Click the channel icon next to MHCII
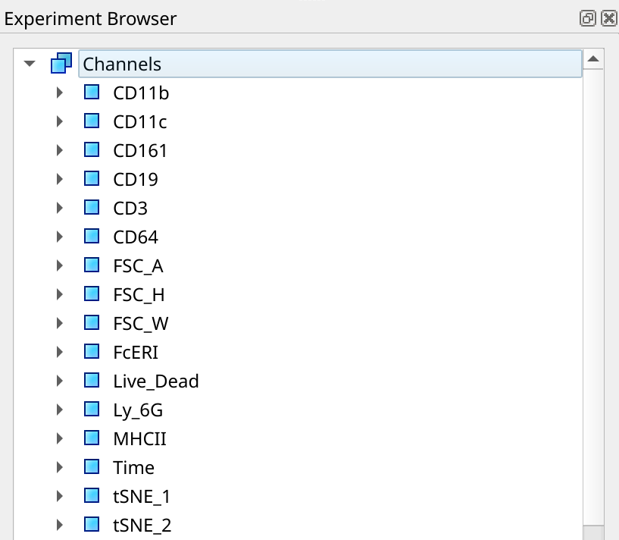619x540 pixels. tap(92, 438)
